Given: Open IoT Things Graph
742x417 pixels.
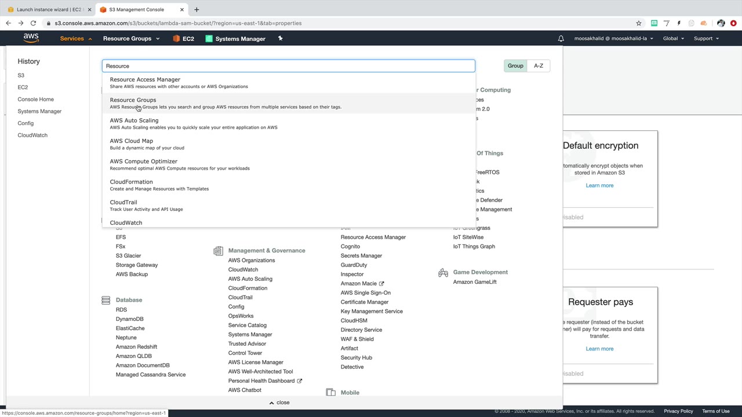Looking at the screenshot, I should (x=474, y=247).
